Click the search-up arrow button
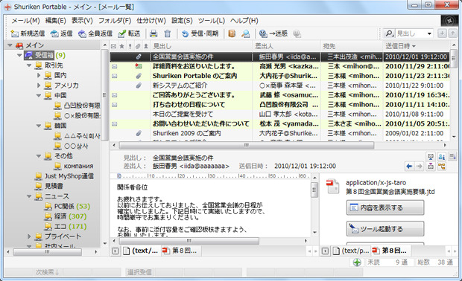 452,33
